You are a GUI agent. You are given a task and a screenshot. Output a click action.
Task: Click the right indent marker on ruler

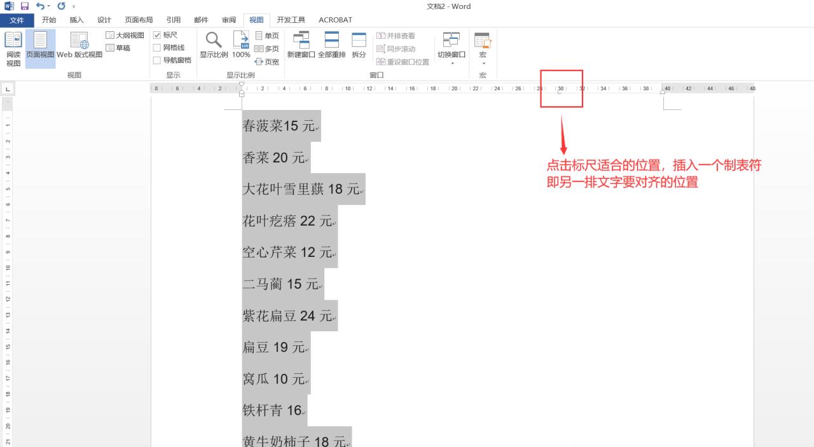(x=662, y=92)
